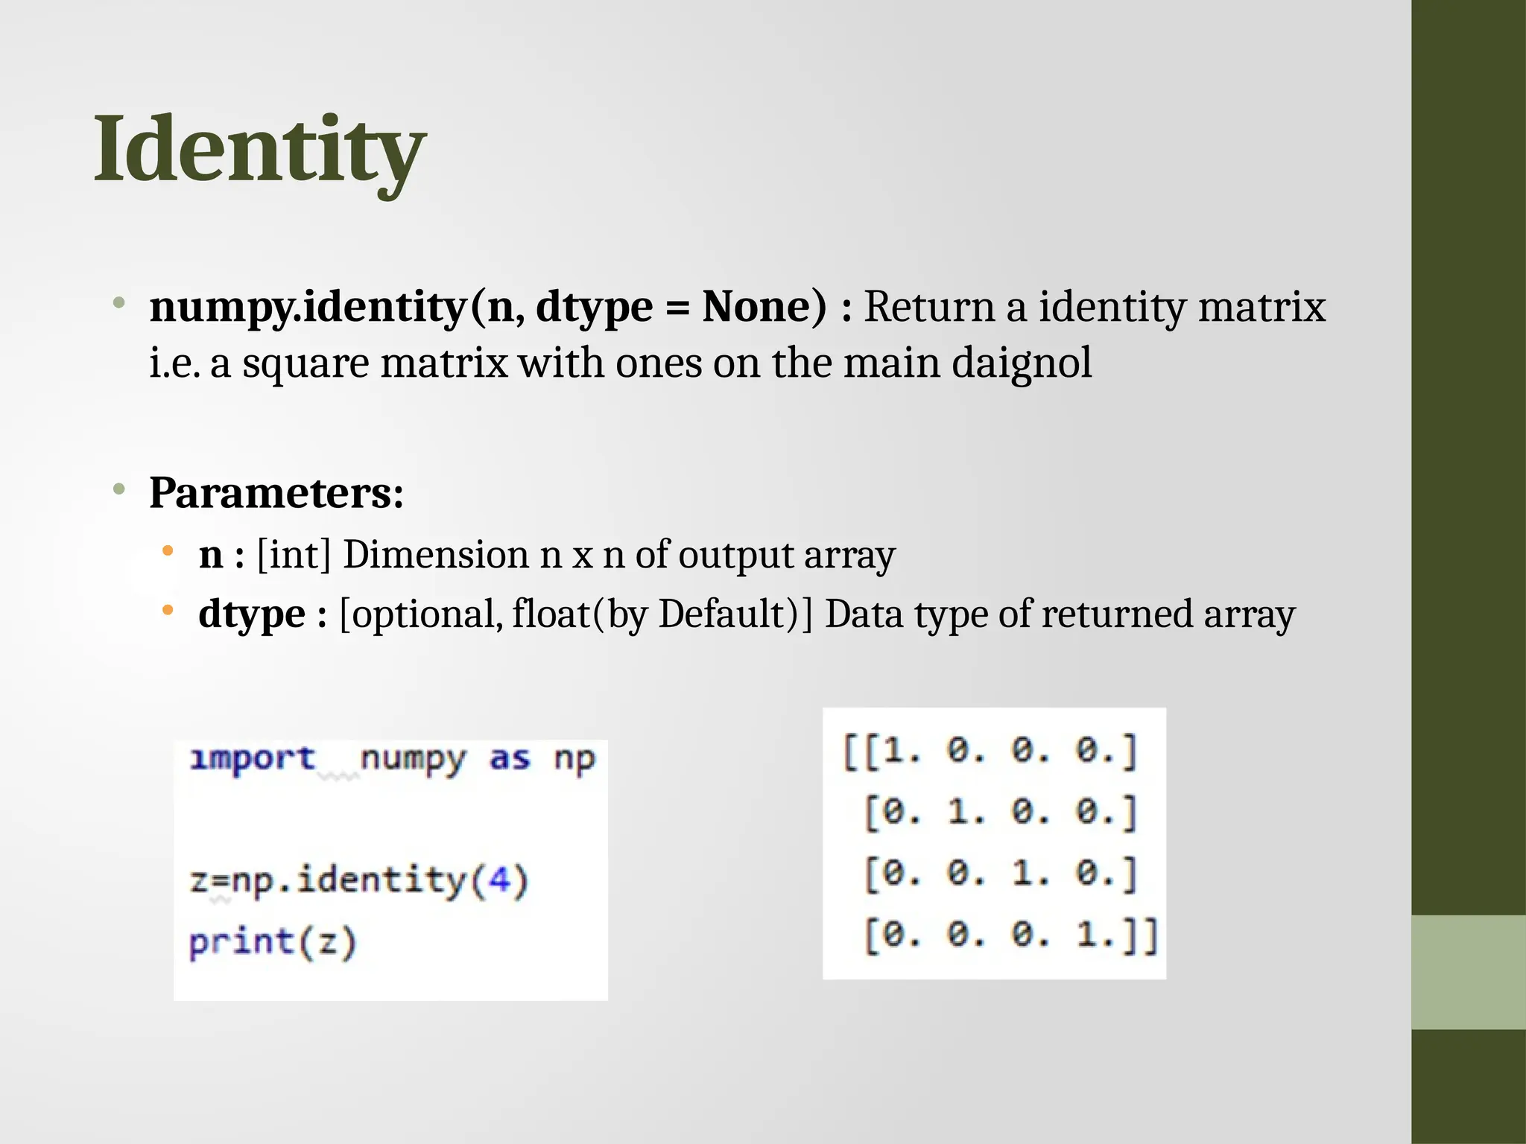Click the output row '[[1. 0. 0. 0.]'
Image resolution: width=1526 pixels, height=1144 pixels.
990,751
